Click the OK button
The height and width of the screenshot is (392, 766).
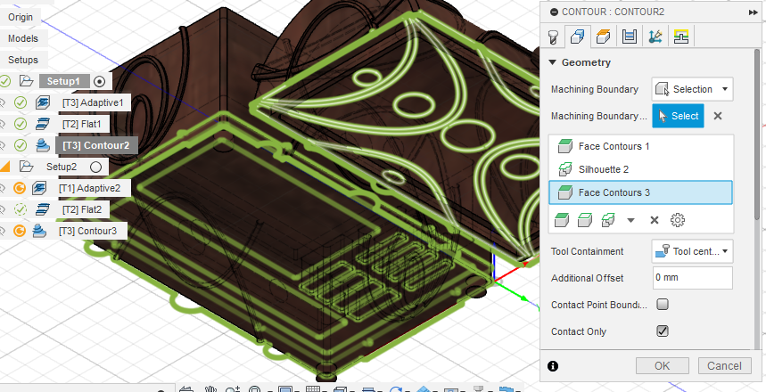pos(663,366)
